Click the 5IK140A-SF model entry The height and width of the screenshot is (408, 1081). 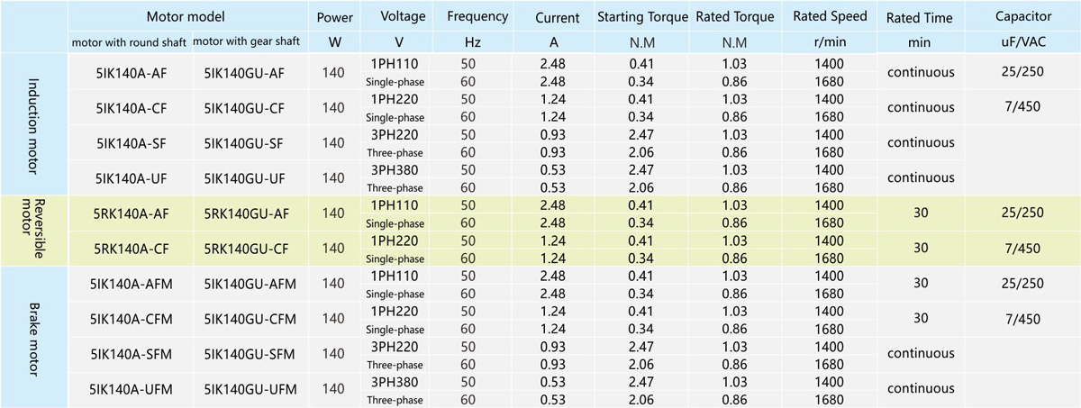[x=129, y=142]
